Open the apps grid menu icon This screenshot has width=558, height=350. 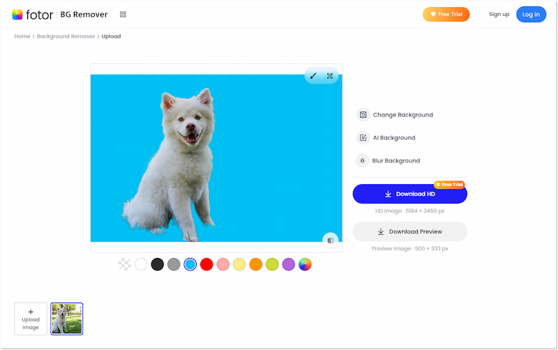click(123, 14)
